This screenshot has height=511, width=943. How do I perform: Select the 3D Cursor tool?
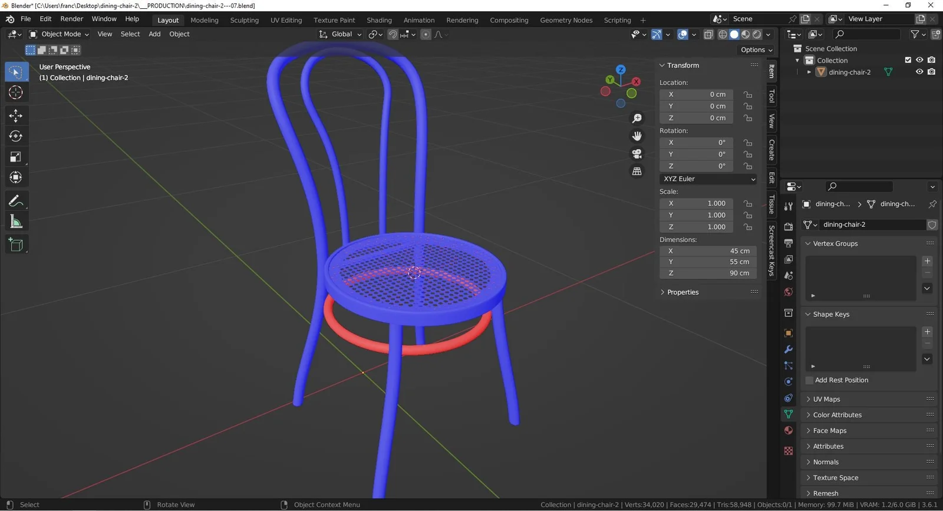coord(16,93)
